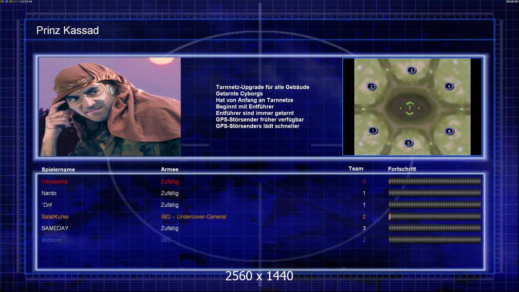The width and height of the screenshot is (519, 292).
Task: Click GPS-Störsender früher verfügbar line
Action: coord(260,120)
